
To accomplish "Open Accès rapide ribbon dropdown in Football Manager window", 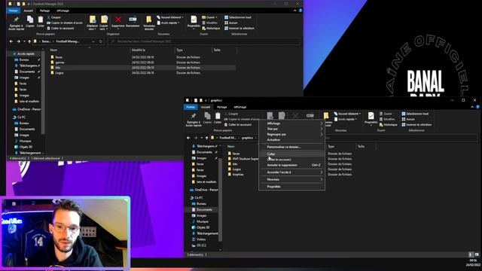I will (x=169, y=23).
